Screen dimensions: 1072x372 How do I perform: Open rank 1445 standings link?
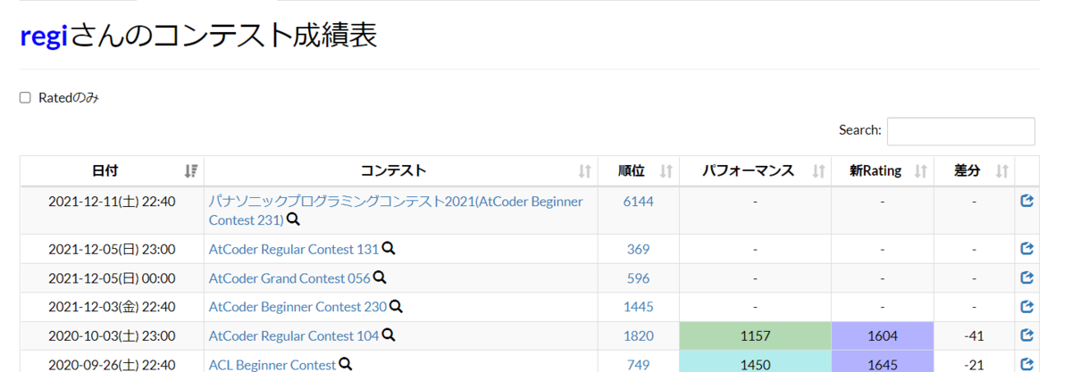(x=639, y=307)
